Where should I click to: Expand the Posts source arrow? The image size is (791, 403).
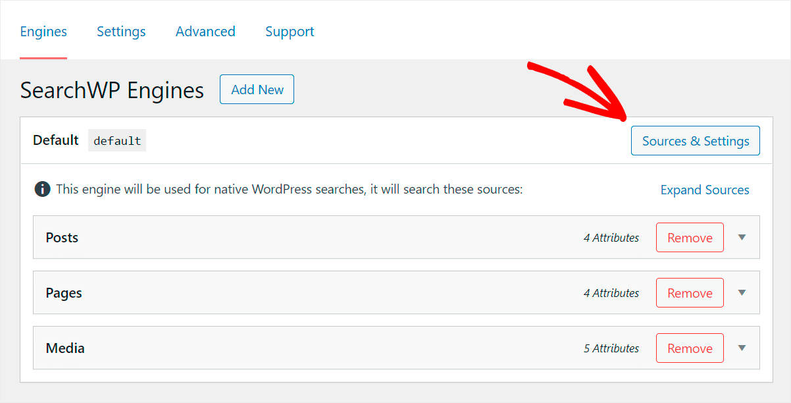point(742,238)
